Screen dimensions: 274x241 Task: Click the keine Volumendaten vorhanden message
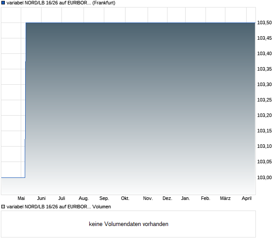(x=129, y=224)
